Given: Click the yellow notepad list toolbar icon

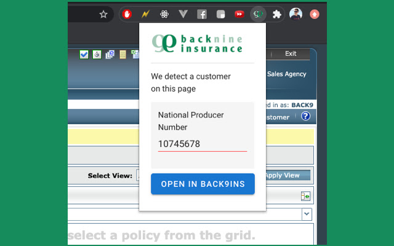Looking at the screenshot, I should [x=123, y=54].
